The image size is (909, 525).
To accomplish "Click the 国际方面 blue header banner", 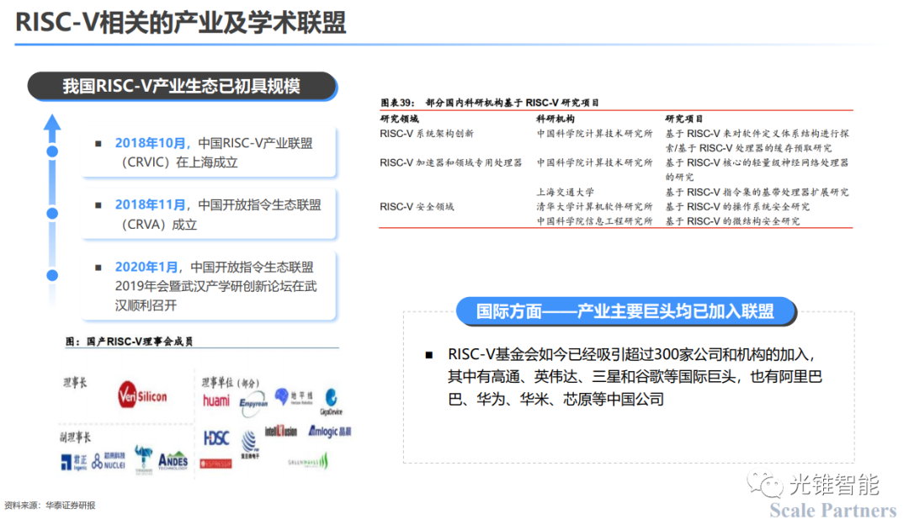I will tap(625, 311).
